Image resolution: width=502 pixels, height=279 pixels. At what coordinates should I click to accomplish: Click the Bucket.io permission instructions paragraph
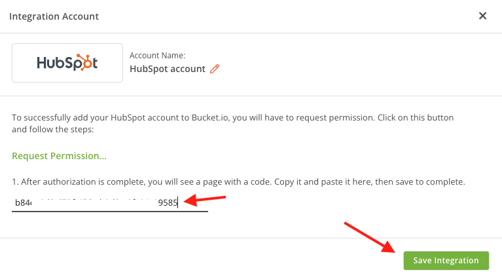pyautogui.click(x=233, y=123)
